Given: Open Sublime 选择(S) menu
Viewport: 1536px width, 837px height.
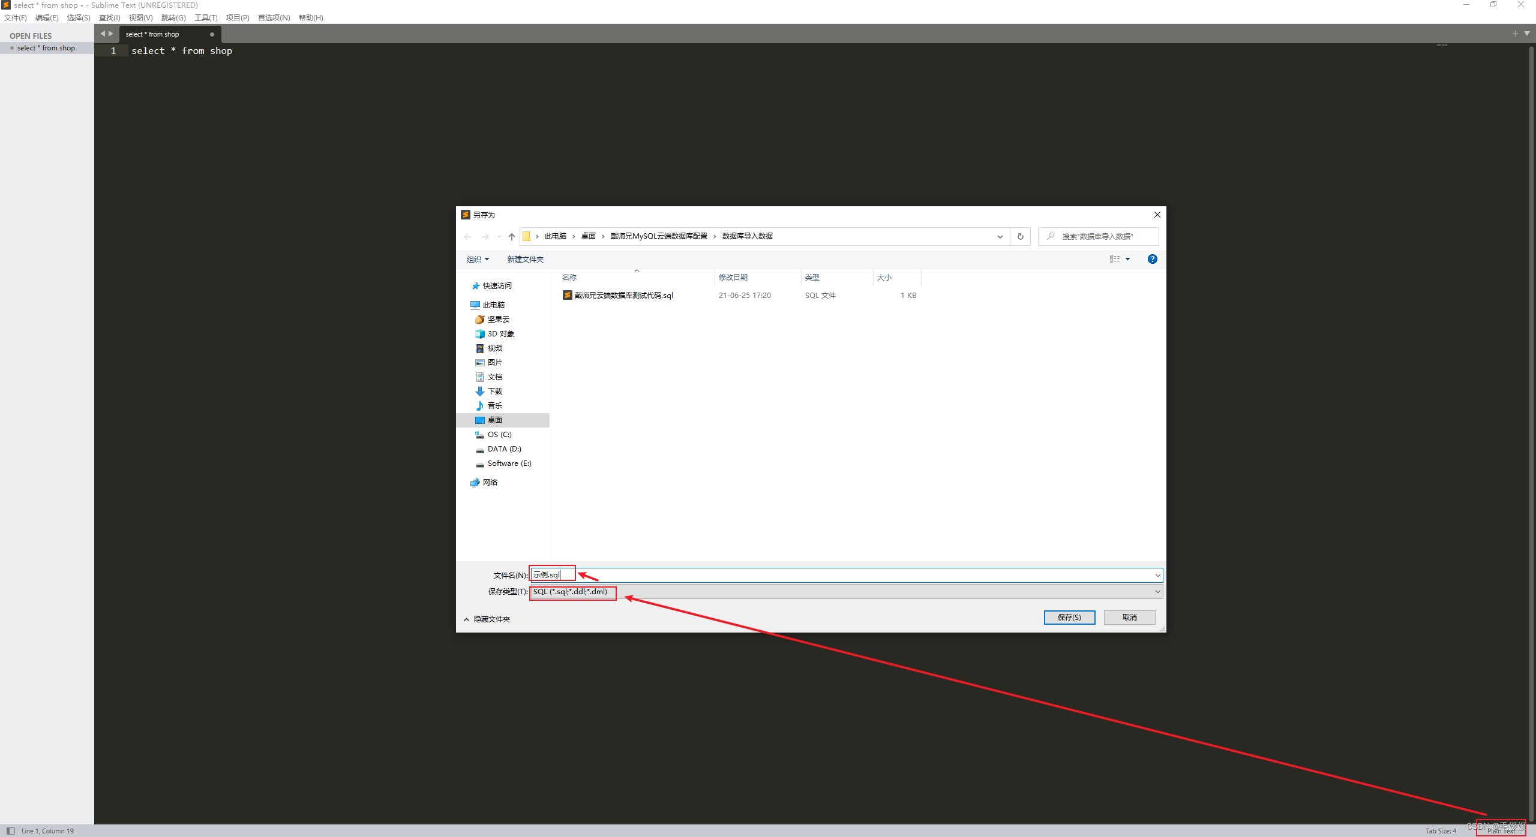Looking at the screenshot, I should tap(79, 18).
